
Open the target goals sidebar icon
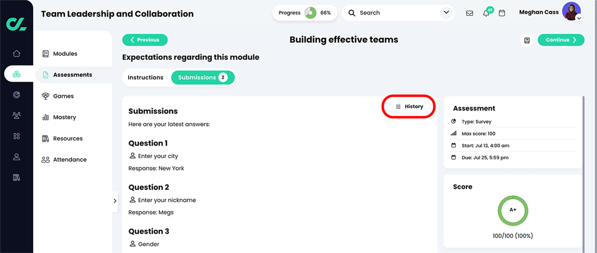coord(17,95)
